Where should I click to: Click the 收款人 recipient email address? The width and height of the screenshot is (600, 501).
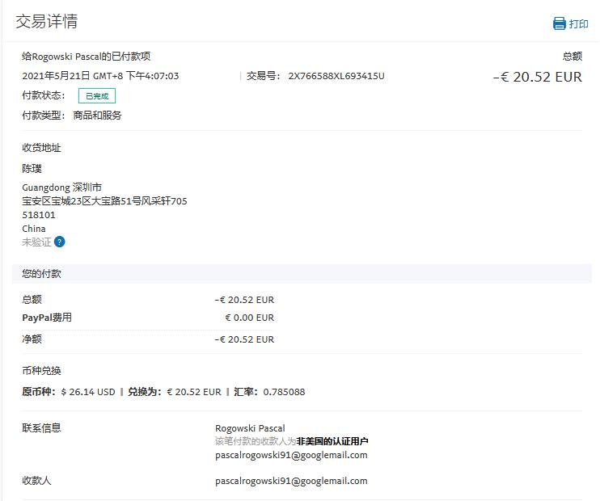pos(291,481)
